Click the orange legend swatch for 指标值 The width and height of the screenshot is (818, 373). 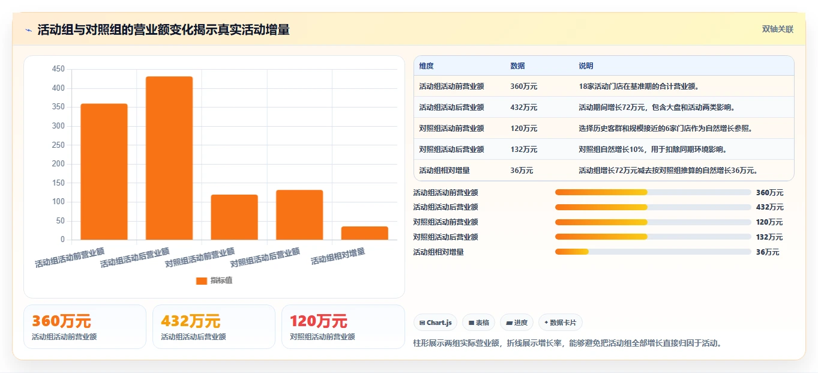click(x=202, y=281)
